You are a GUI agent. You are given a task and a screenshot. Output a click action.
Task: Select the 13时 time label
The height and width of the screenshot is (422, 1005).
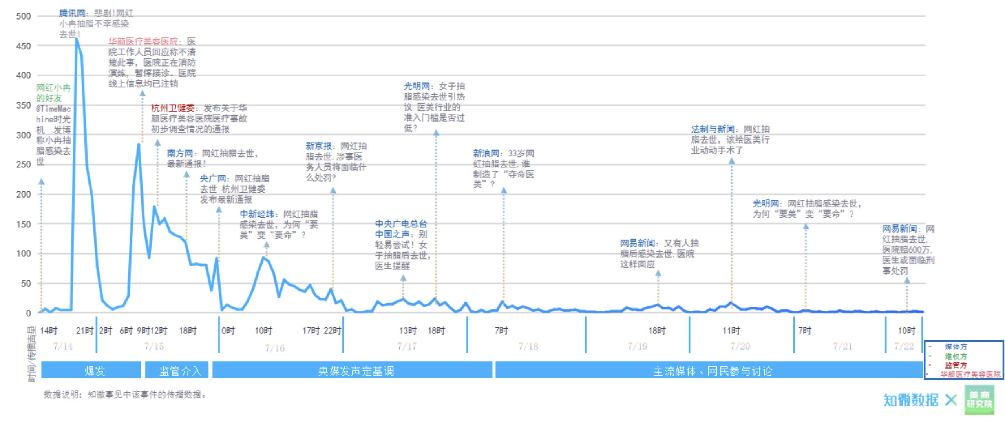pos(407,331)
